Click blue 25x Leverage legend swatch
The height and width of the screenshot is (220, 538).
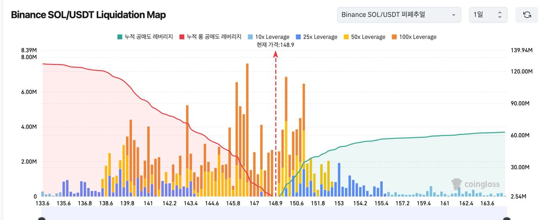coord(298,37)
